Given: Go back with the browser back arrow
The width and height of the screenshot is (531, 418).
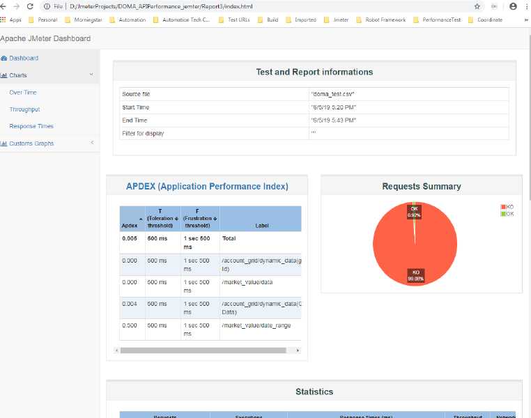Looking at the screenshot, I should pyautogui.click(x=3, y=6).
